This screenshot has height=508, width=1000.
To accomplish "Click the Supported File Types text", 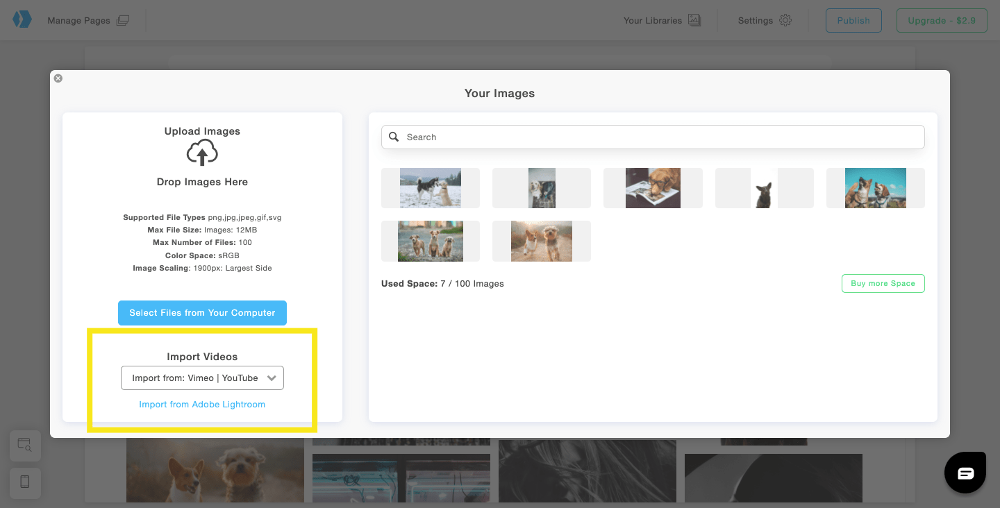I will pyautogui.click(x=202, y=217).
